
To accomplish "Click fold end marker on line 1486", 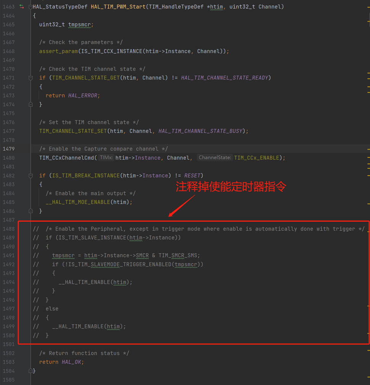I will point(31,211).
